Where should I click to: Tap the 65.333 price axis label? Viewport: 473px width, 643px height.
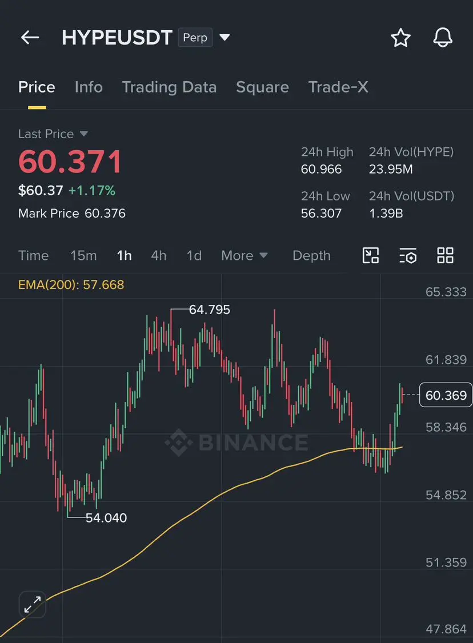pos(446,292)
